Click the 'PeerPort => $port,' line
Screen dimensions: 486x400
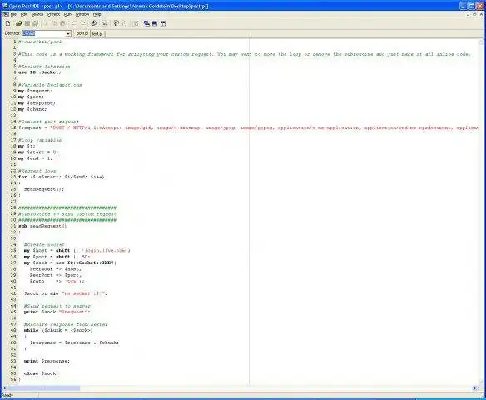click(56, 275)
